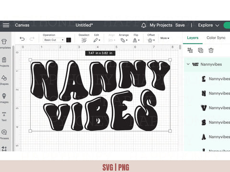Open the hamburger main menu

coord(6,25)
